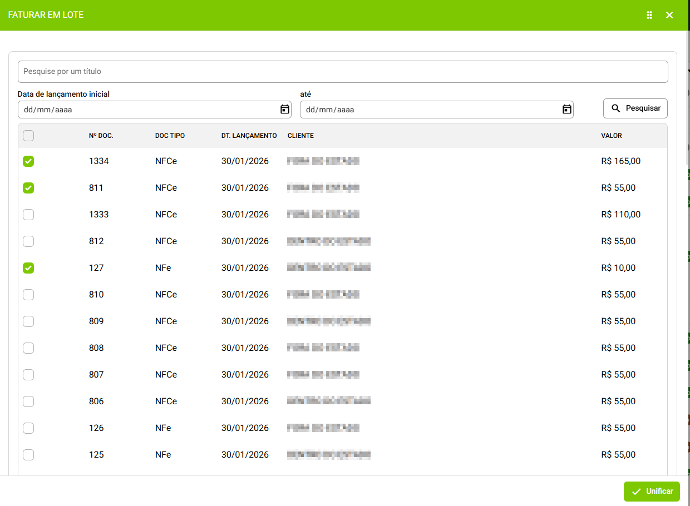Screen dimensions: 690x506
Task: Check the checkbox for document 1333
Action: pos(28,215)
